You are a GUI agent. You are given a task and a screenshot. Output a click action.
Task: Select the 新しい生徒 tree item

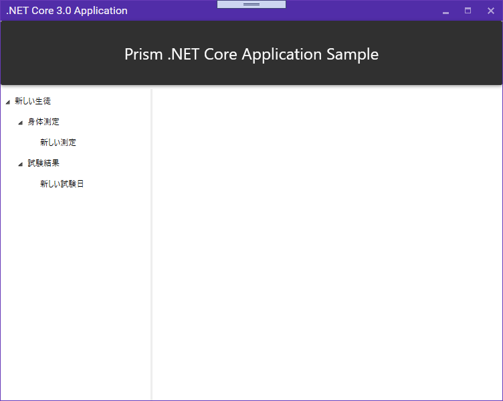point(33,101)
